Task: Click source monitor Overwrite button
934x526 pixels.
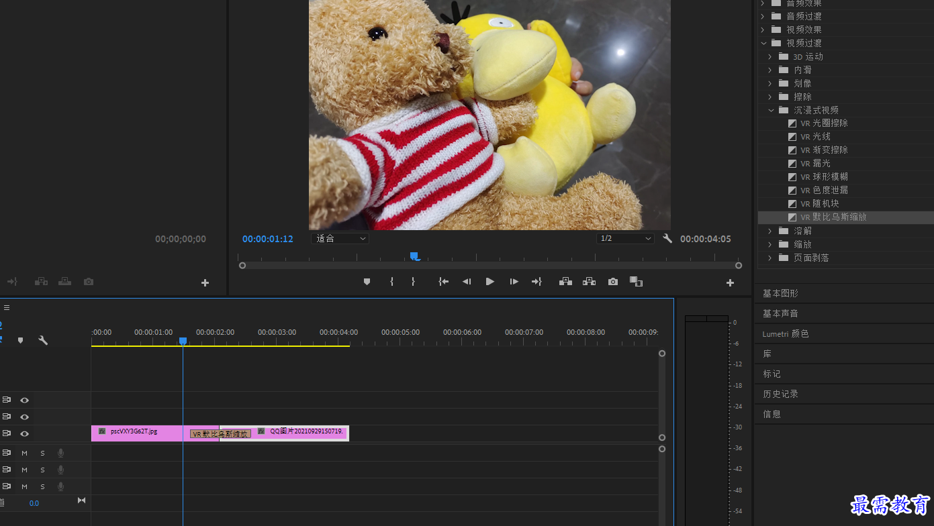Action: click(x=64, y=282)
